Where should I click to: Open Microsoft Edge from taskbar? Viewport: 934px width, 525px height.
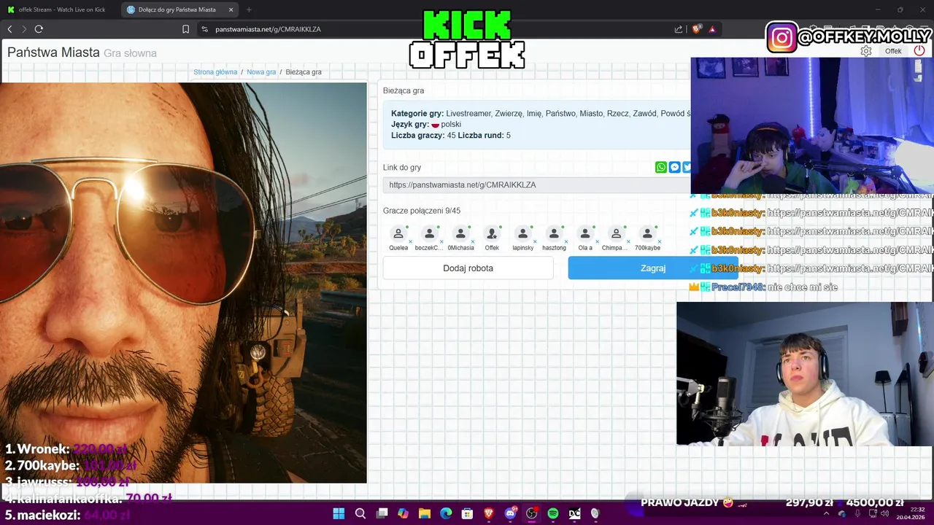pos(446,513)
